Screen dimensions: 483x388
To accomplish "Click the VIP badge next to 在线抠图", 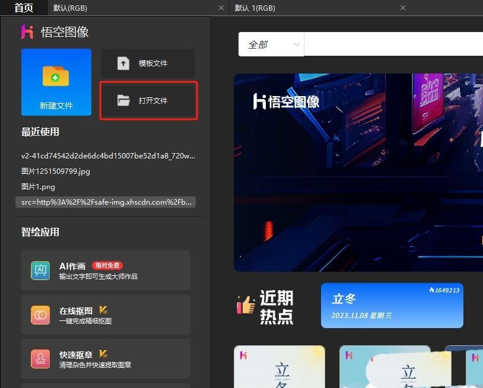I will (x=103, y=310).
